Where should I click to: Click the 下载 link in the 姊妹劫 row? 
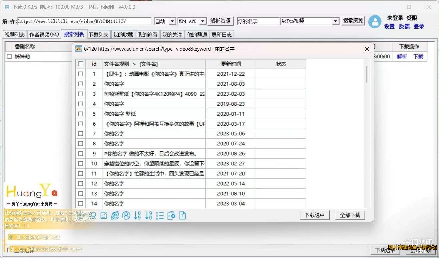(418, 57)
